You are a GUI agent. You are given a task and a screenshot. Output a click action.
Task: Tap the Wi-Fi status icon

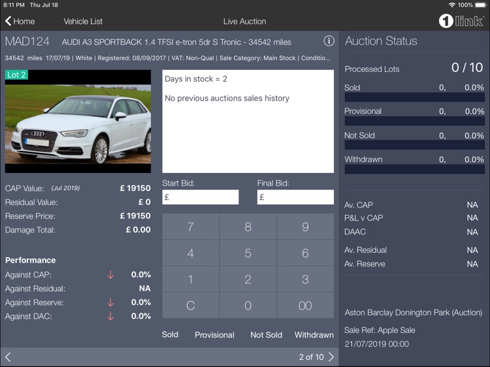pyautogui.click(x=451, y=5)
